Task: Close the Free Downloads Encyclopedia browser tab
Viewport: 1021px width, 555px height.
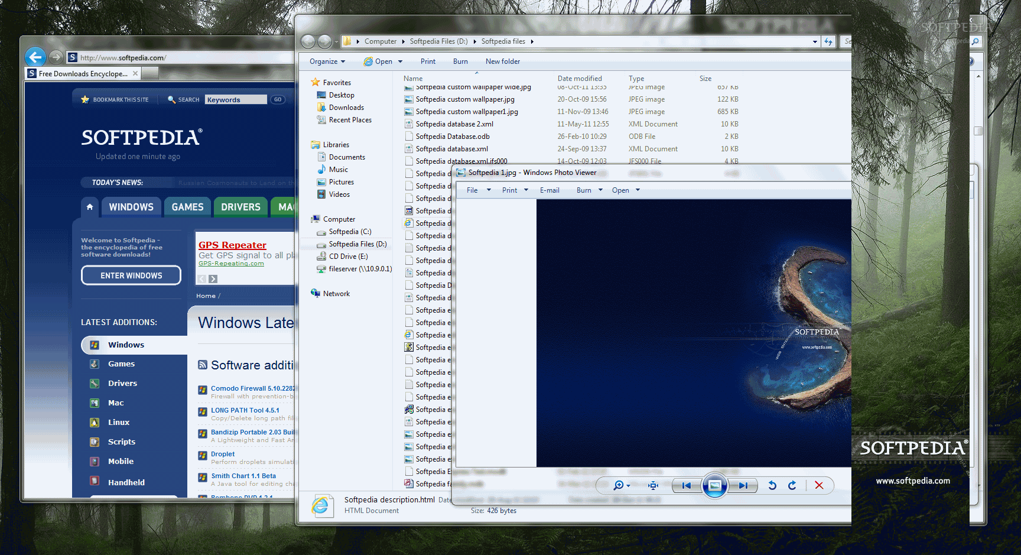Action: coord(135,73)
